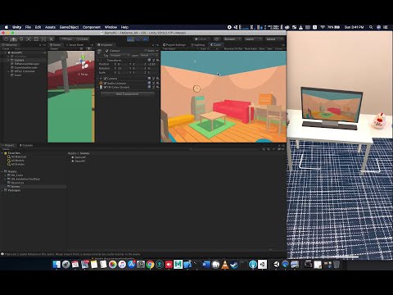Viewport: 393px width, 295px height.
Task: Click the Pause button
Action: coord(138,39)
